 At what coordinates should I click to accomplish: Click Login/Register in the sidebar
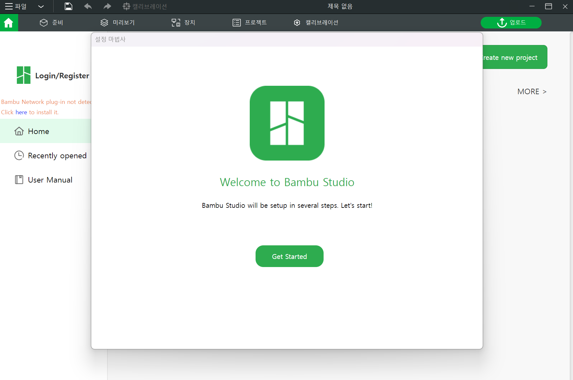coord(62,75)
